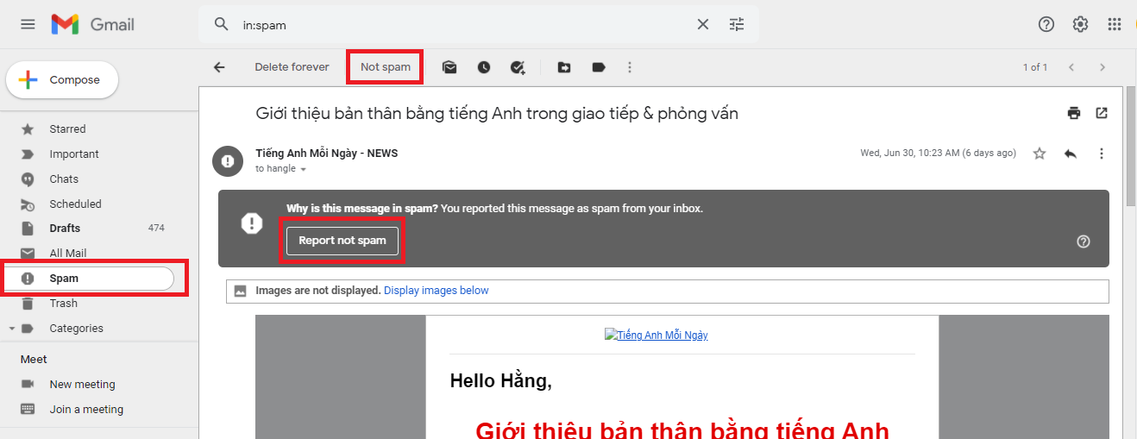Screen dimensions: 1137x439
Task: Click Display images below link
Action: coord(436,291)
